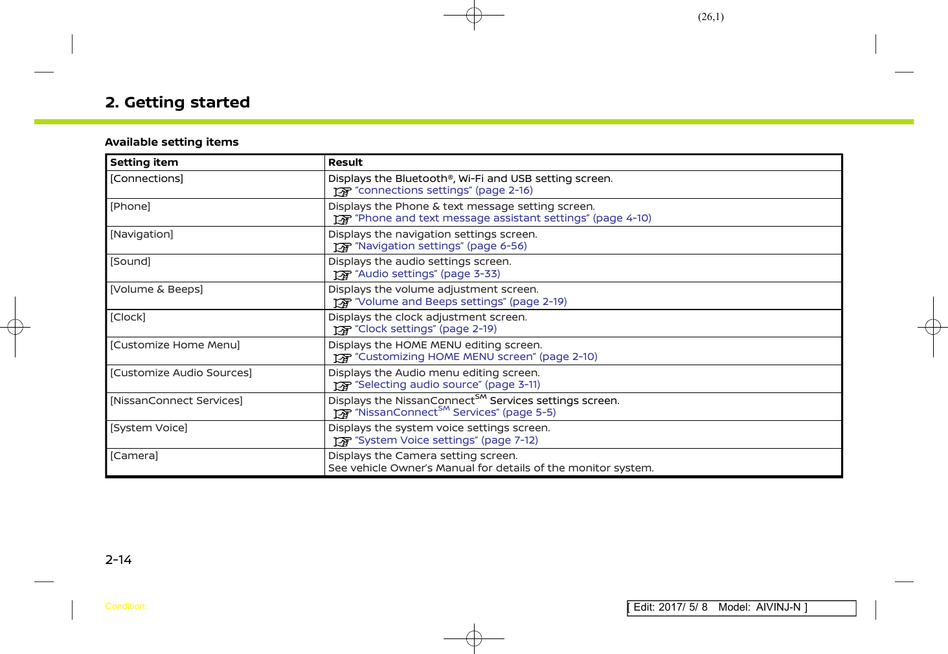Viewport: 948px width, 654px height.
Task: Go to "Volume and Beeps settings" link
Action: 461,302
